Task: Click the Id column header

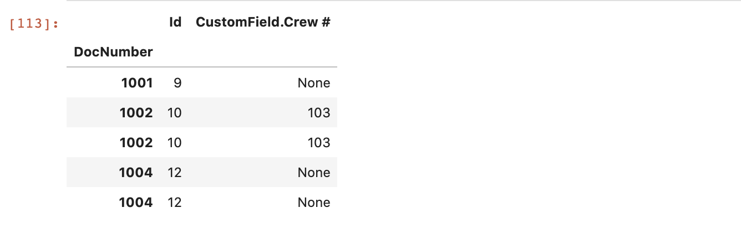Action: (175, 23)
